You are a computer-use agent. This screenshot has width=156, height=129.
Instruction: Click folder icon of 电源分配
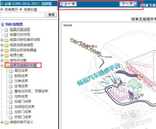[6, 55]
